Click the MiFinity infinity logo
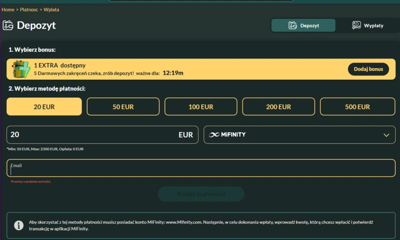Screen dimensions: 400x240 point(214,134)
